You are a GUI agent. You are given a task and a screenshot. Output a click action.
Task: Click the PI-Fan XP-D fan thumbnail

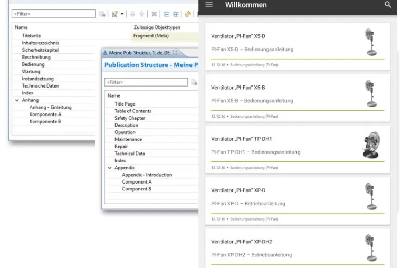[x=371, y=197]
